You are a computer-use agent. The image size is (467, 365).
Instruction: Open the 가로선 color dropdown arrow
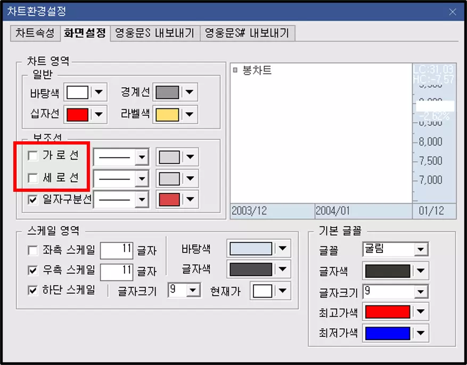point(190,157)
